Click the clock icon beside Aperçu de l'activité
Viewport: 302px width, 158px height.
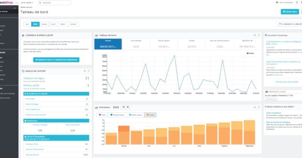click(x=23, y=71)
